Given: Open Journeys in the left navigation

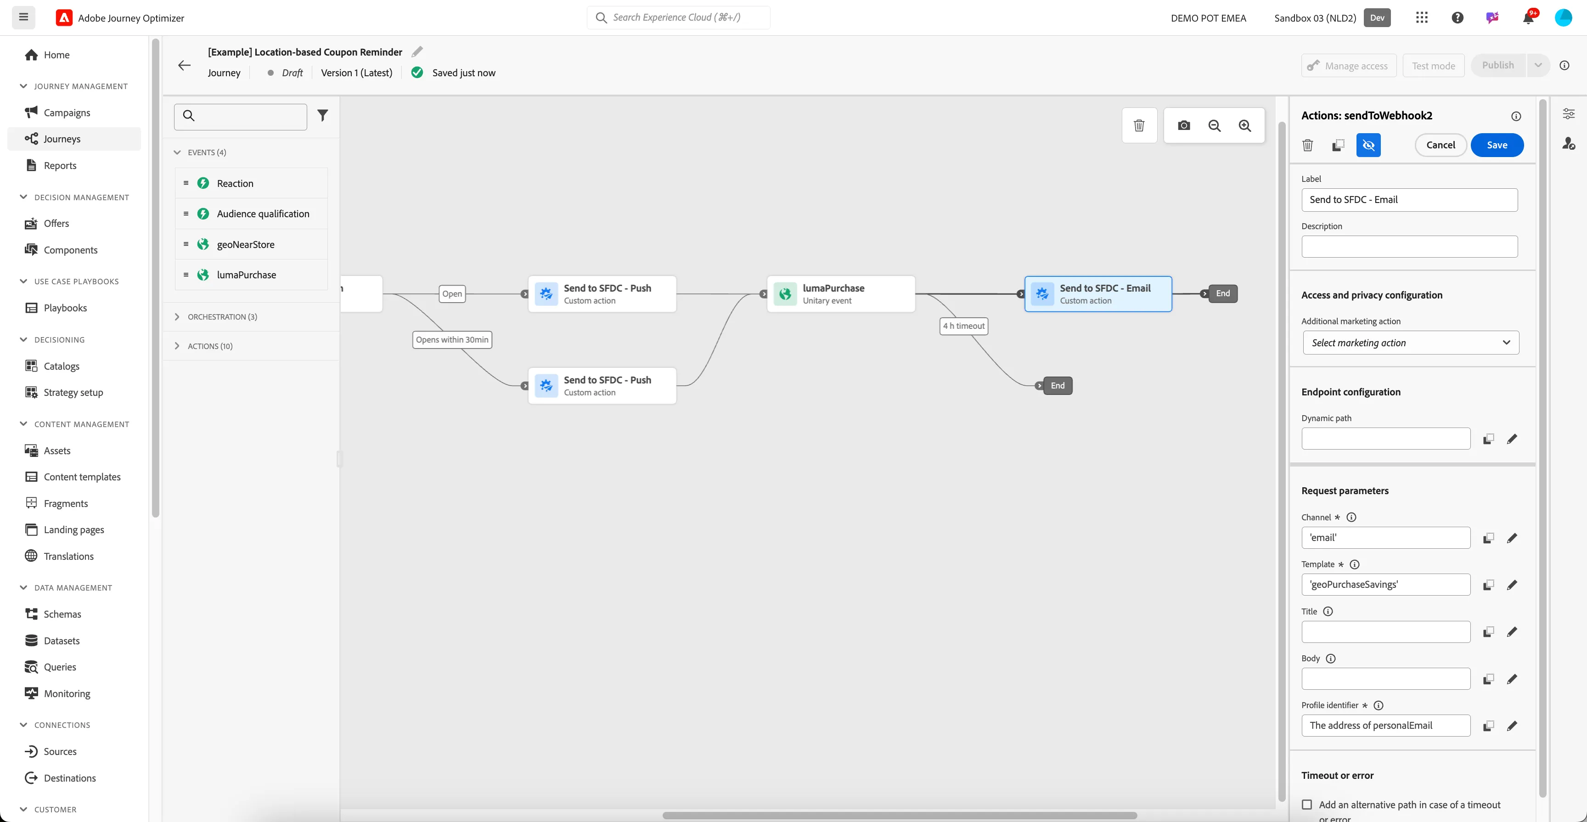Looking at the screenshot, I should (74, 139).
